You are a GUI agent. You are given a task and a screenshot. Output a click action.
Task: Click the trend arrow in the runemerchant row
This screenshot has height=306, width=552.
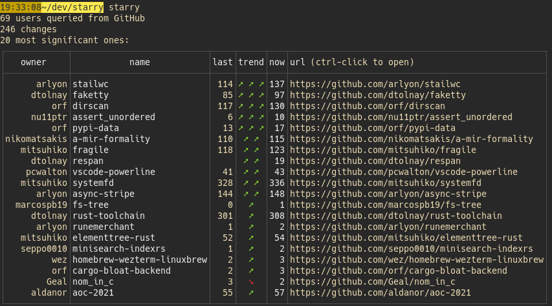[251, 227]
